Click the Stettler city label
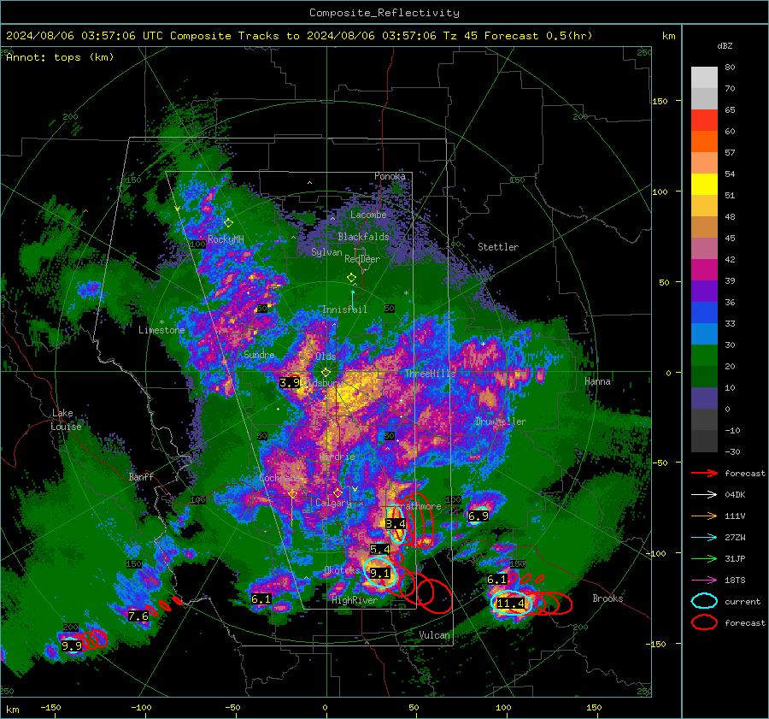 pyautogui.click(x=498, y=247)
